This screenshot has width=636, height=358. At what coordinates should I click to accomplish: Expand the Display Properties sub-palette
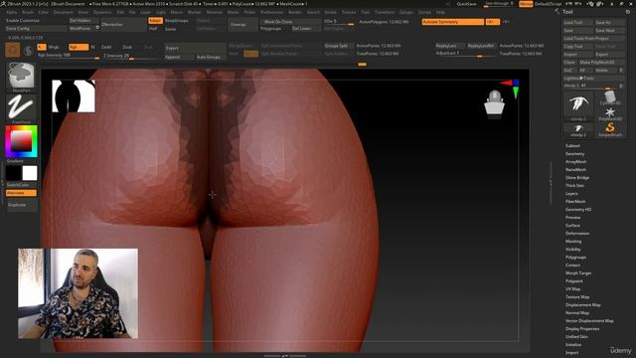click(582, 329)
